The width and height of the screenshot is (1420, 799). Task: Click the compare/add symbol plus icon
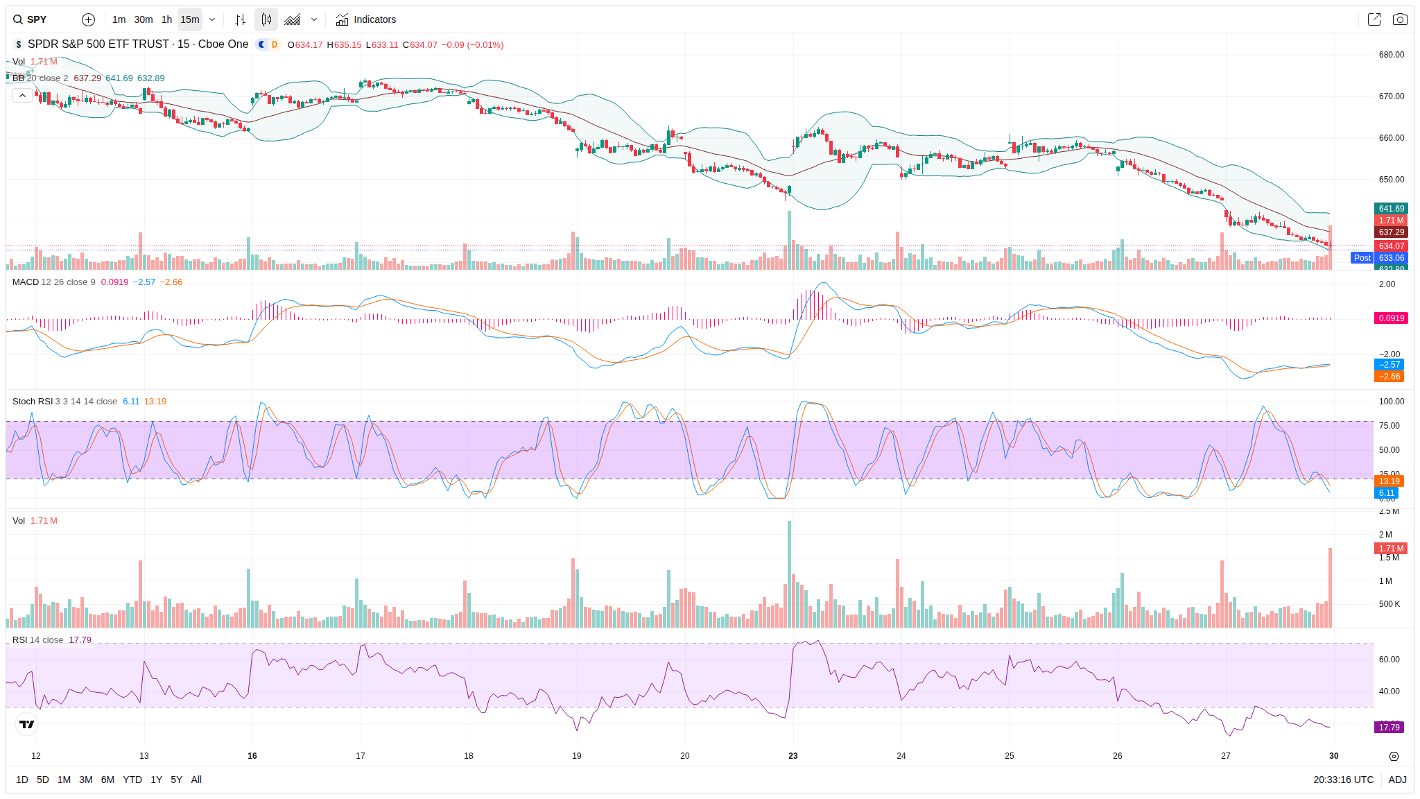click(x=88, y=19)
